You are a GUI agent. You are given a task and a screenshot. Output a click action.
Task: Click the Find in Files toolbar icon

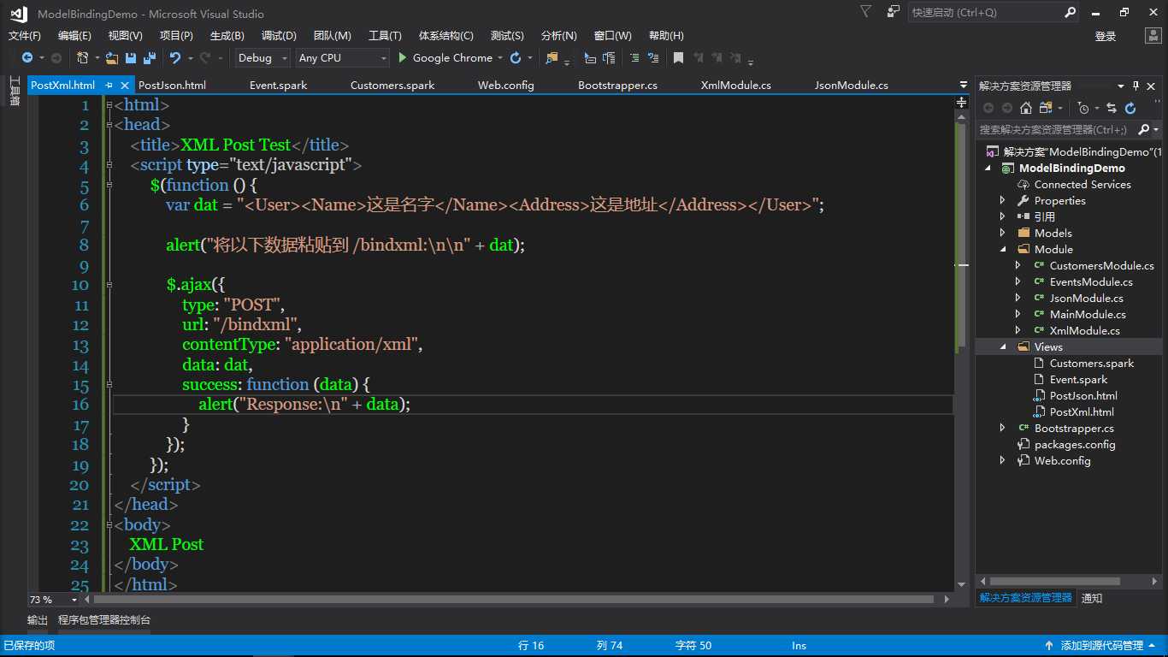pyautogui.click(x=552, y=58)
